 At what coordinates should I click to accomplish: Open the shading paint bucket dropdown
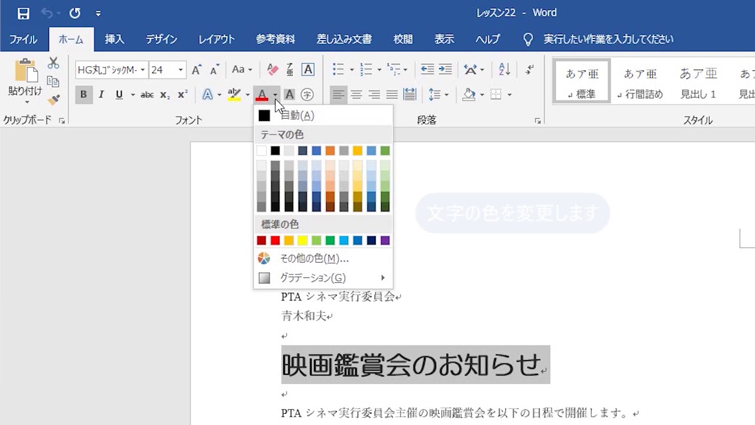coord(482,94)
